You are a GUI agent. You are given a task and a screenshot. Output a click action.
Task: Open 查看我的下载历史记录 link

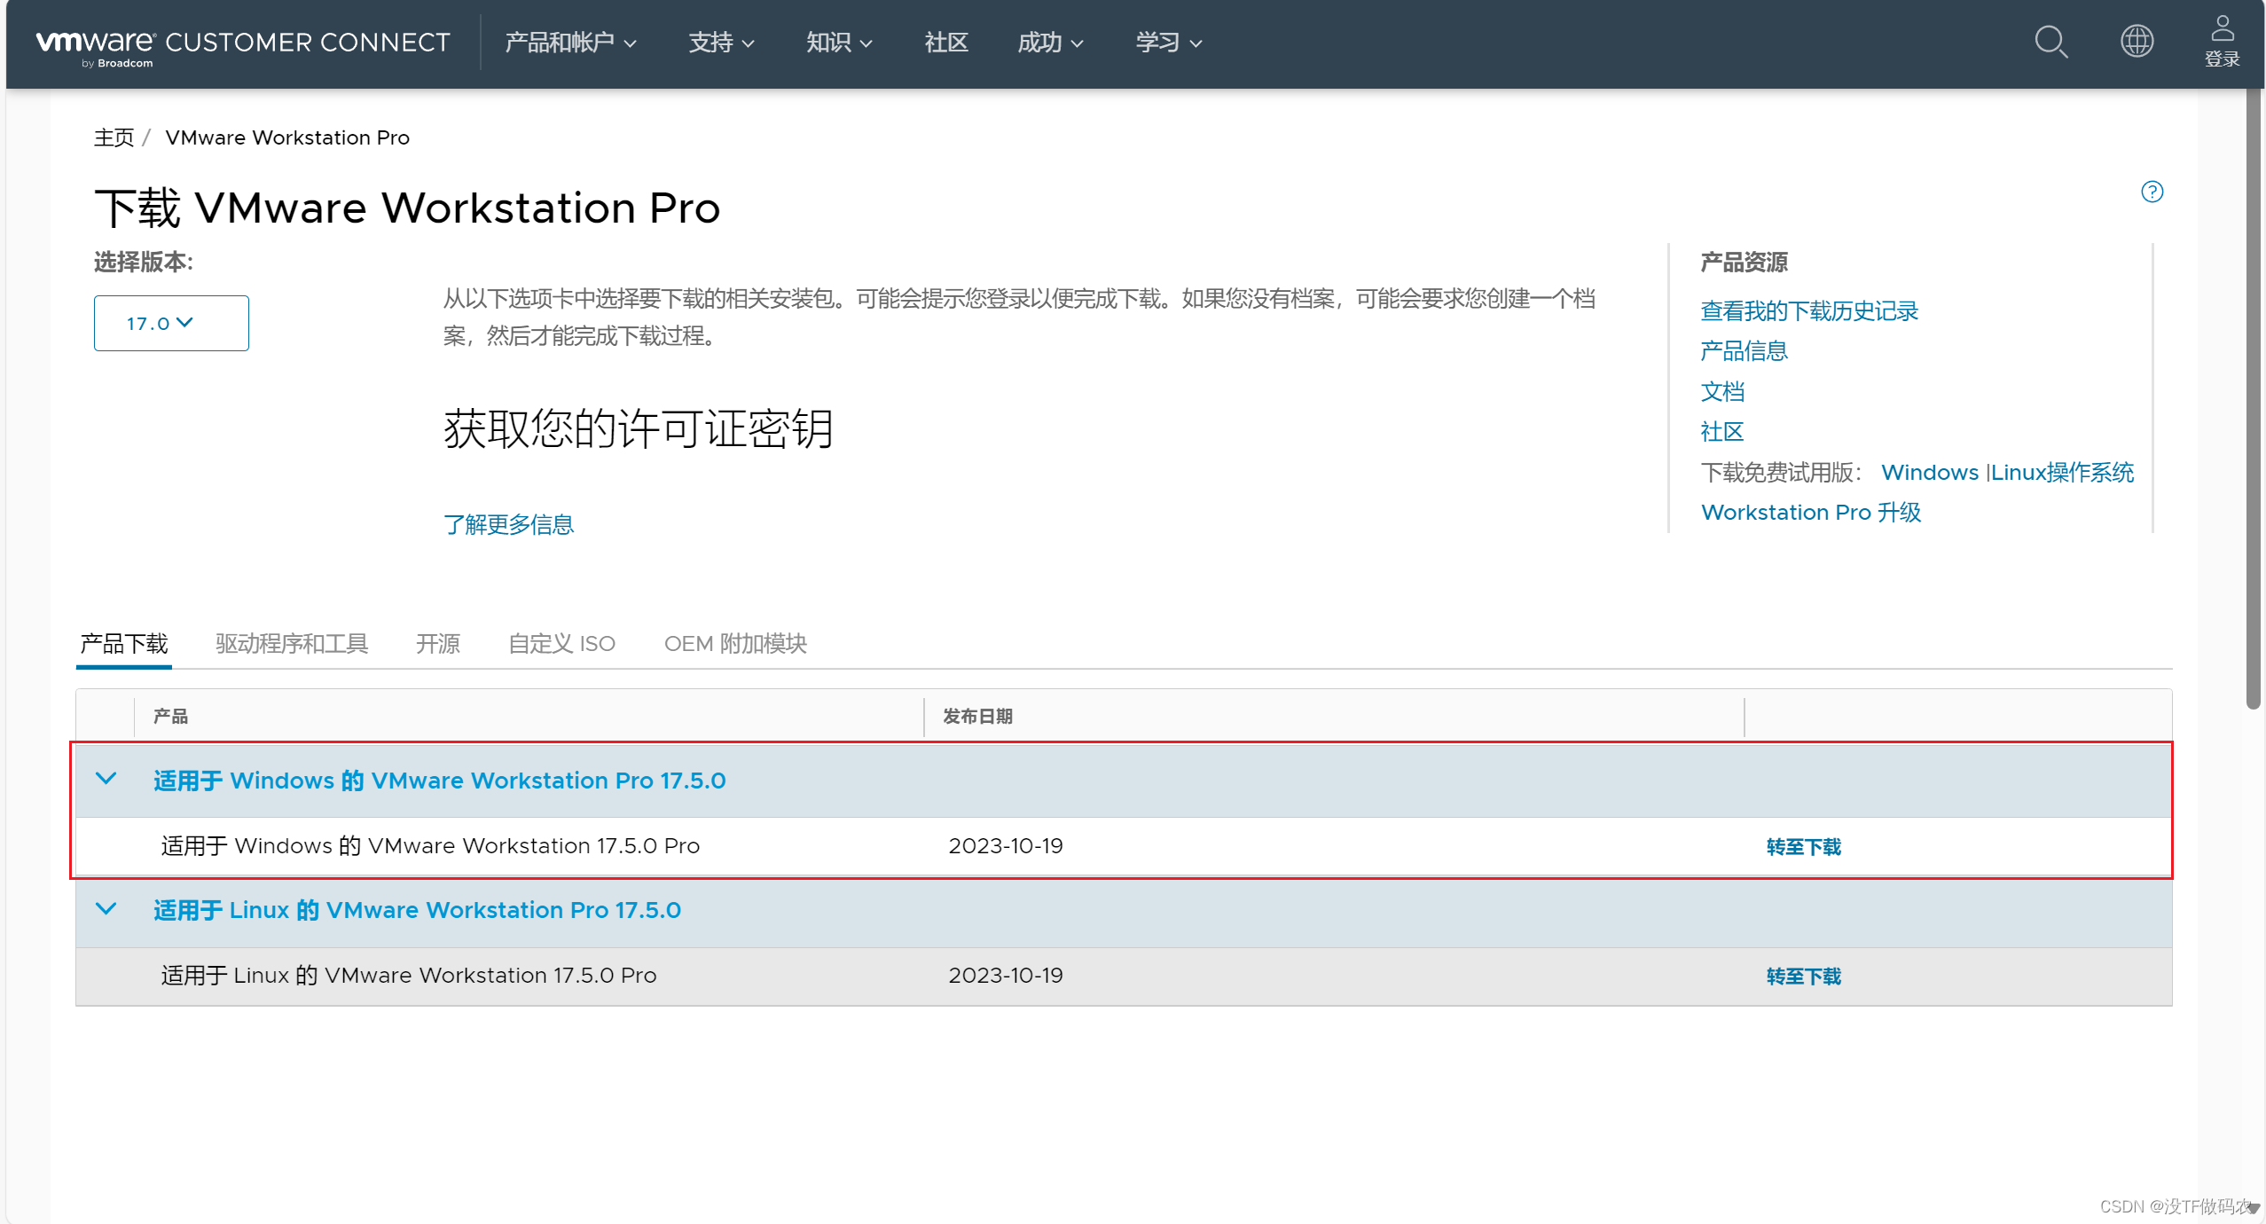[1808, 310]
